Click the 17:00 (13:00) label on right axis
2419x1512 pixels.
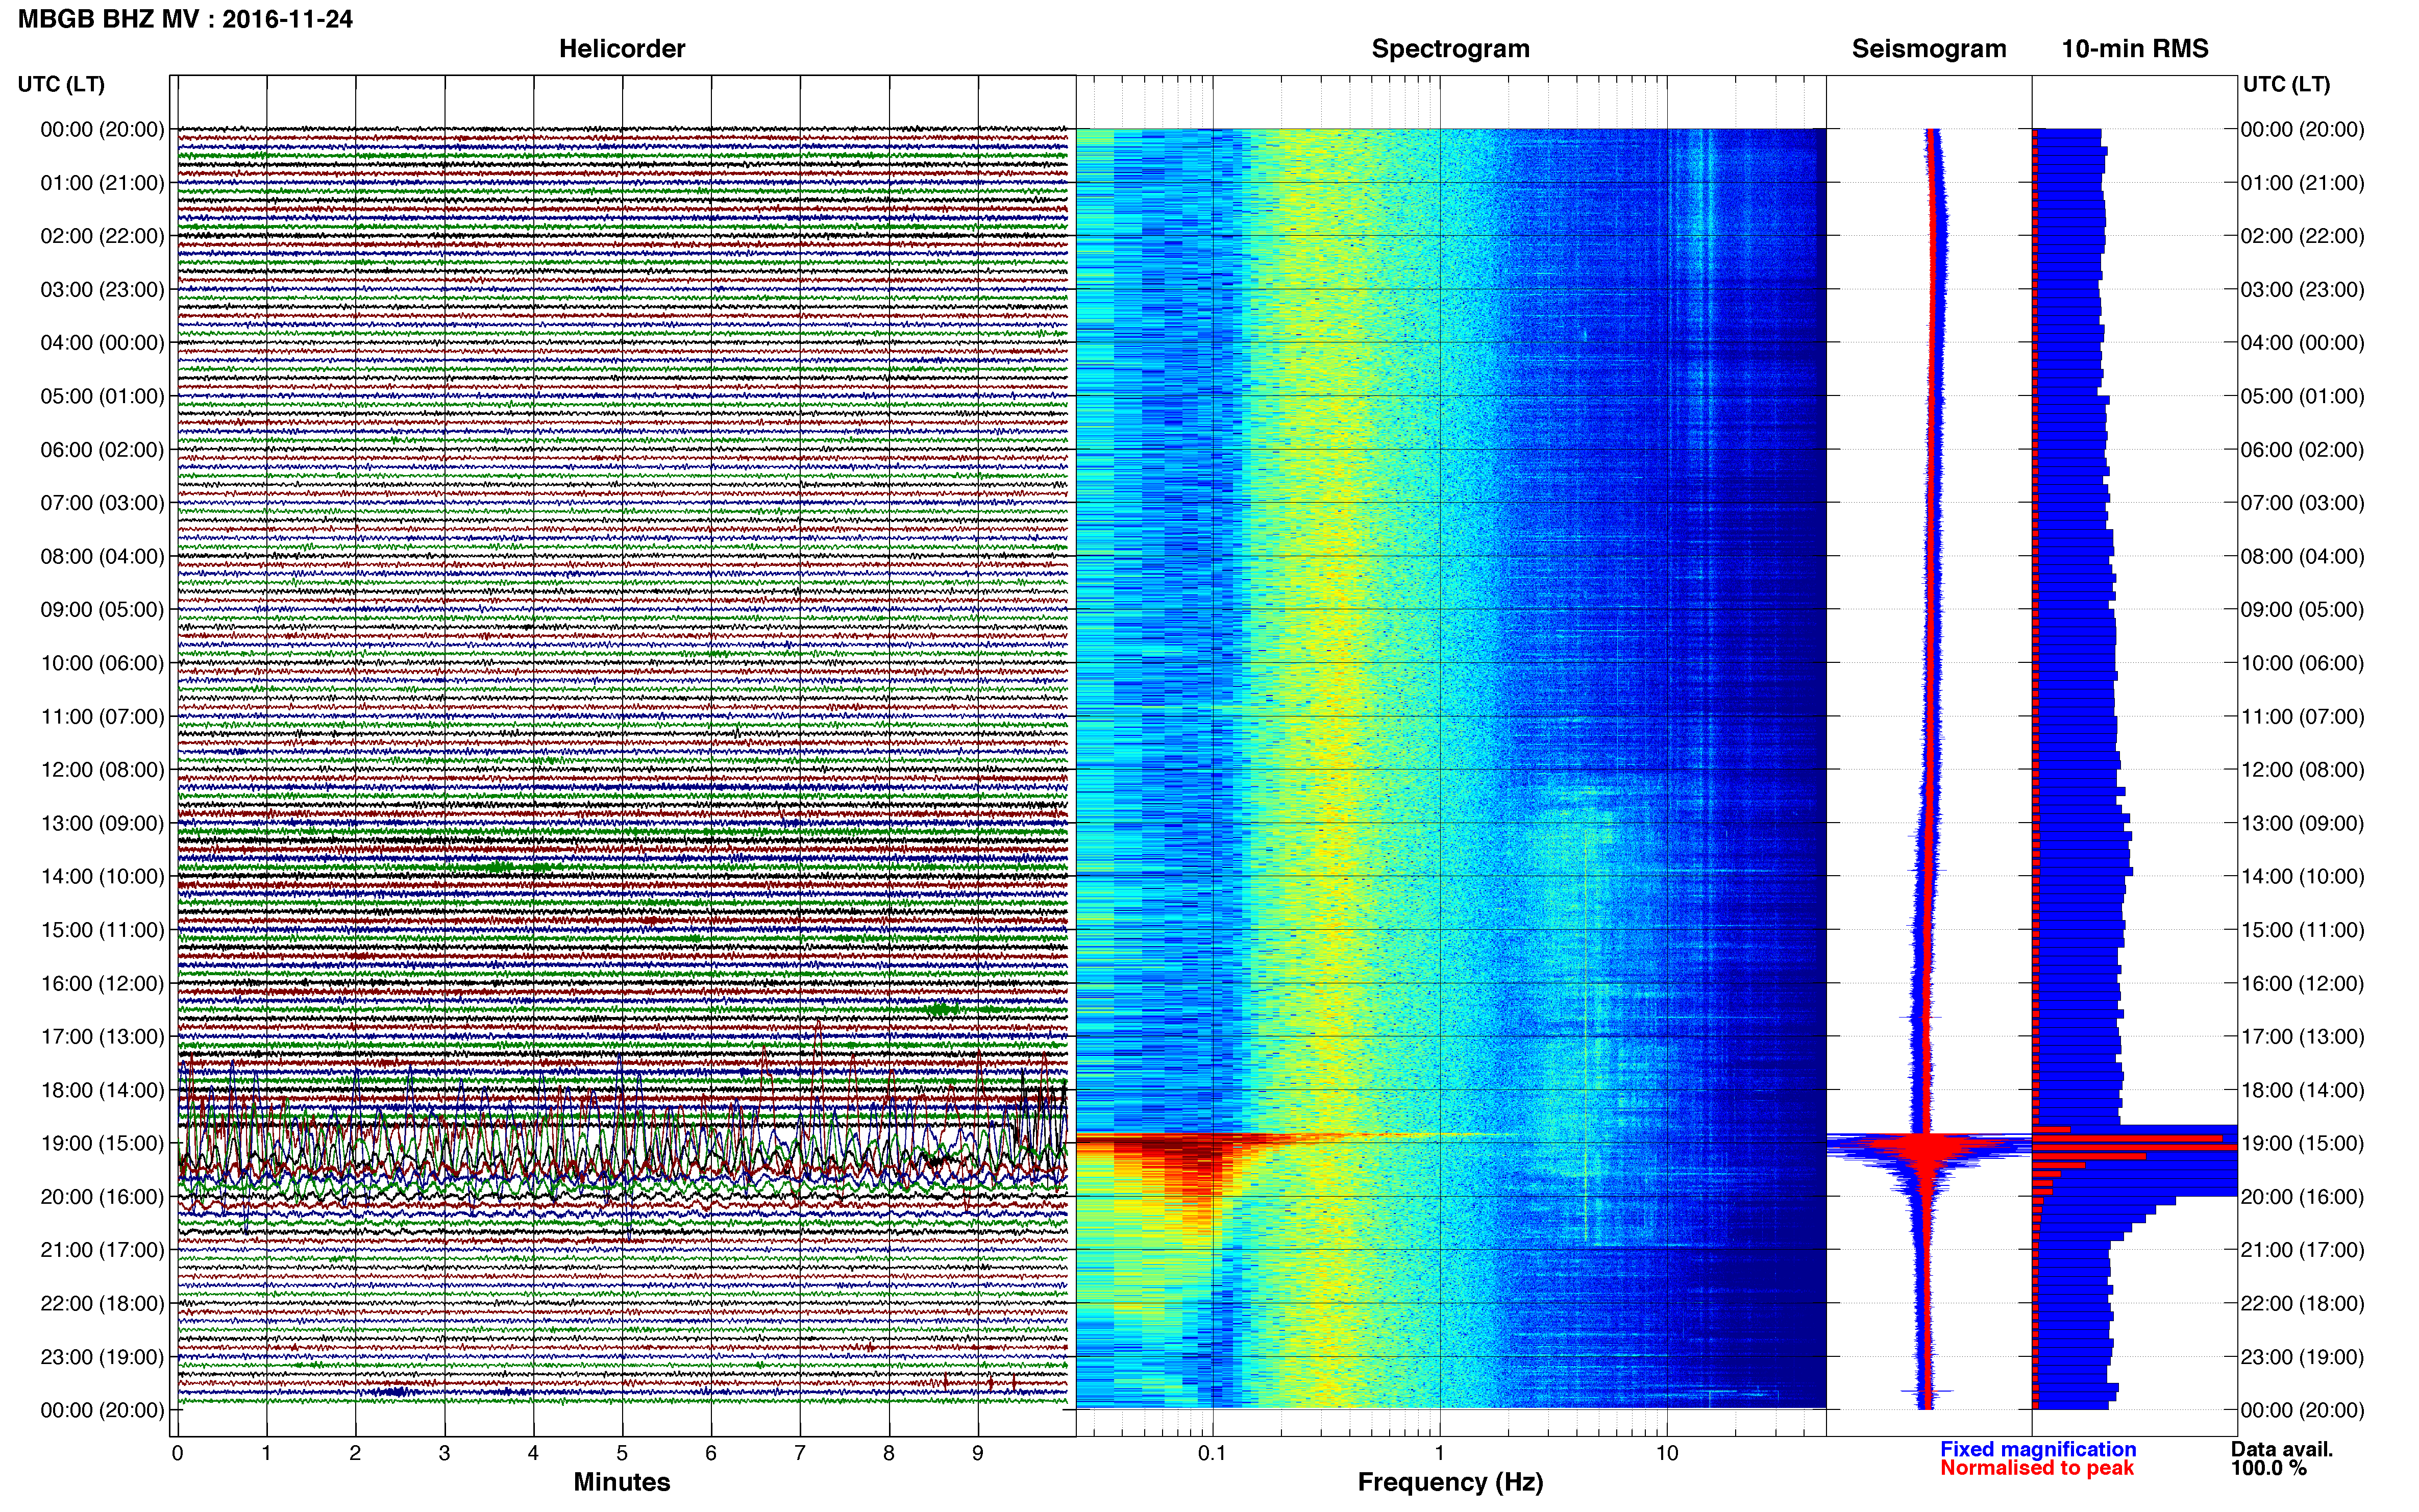point(2302,1037)
